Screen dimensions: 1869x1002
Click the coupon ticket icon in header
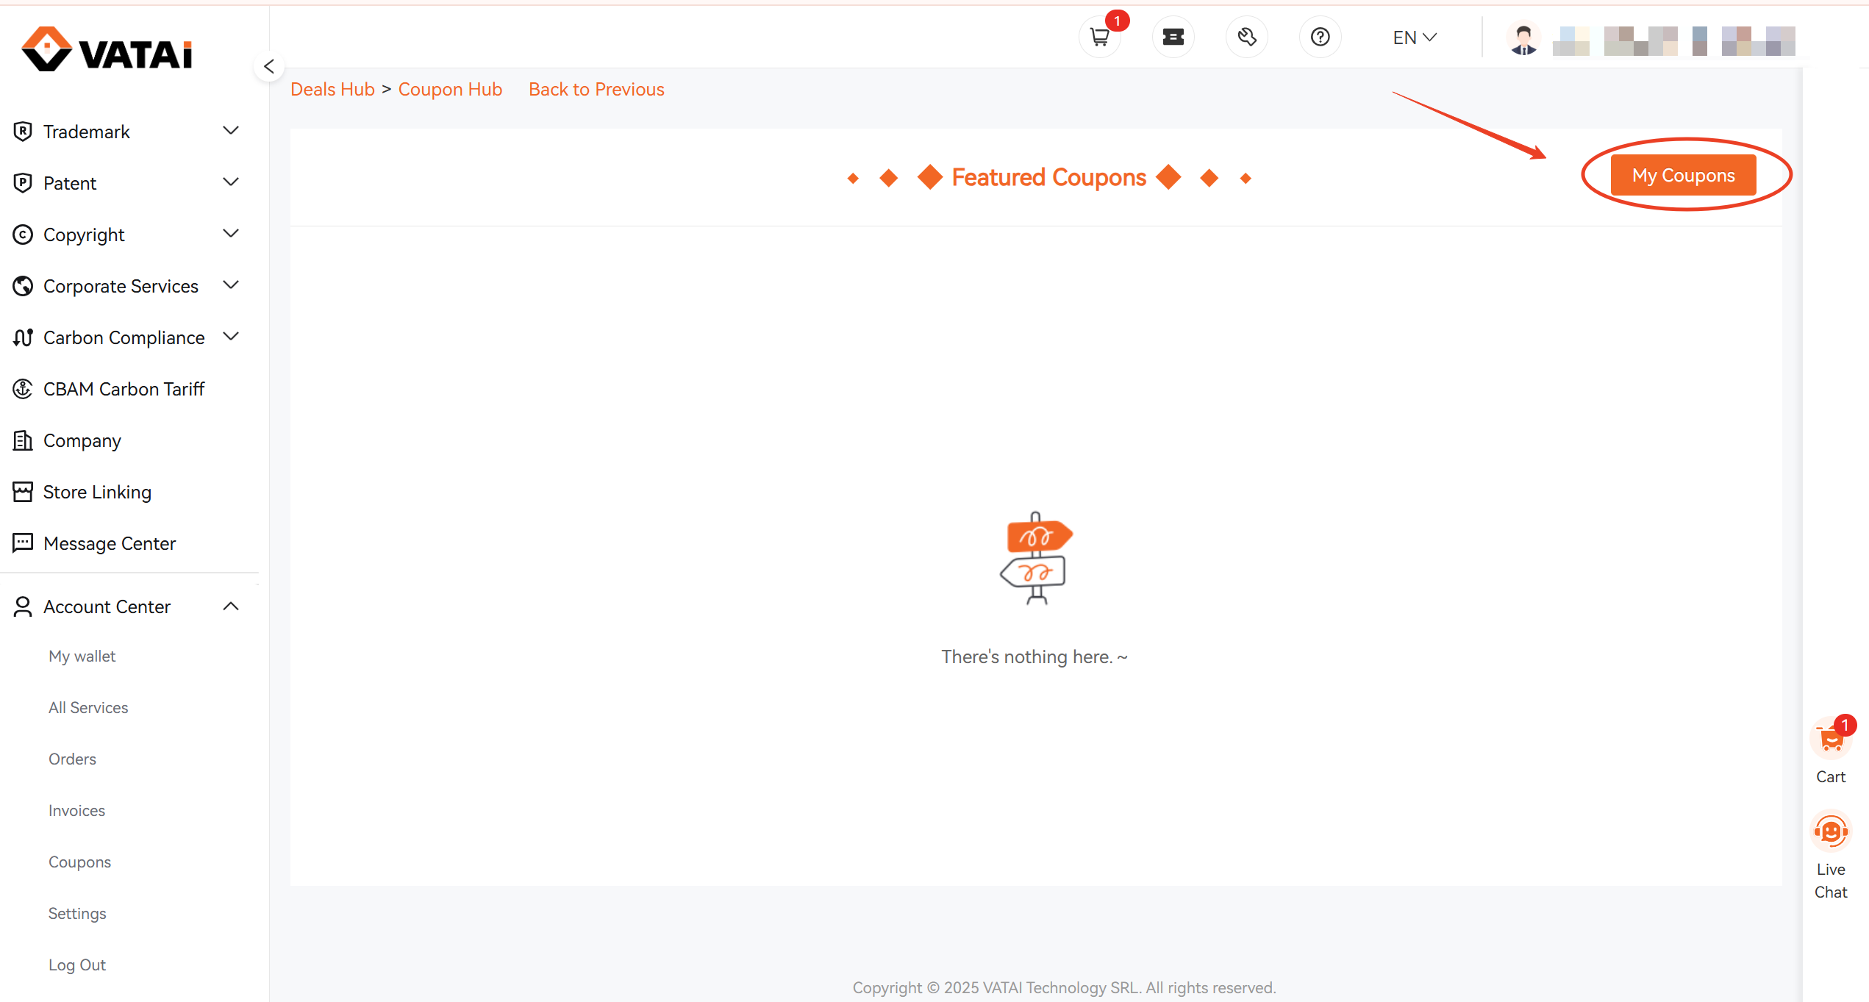point(1173,37)
